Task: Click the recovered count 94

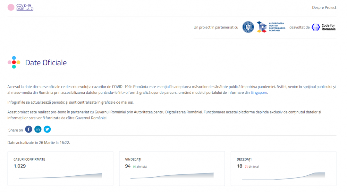Action: click(128, 166)
